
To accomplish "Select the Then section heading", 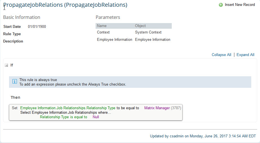I will coord(16,97).
